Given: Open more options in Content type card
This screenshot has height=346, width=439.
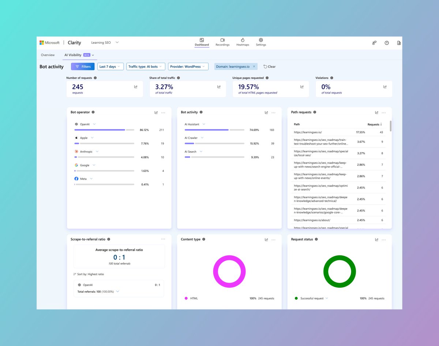Looking at the screenshot, I should click(x=273, y=239).
